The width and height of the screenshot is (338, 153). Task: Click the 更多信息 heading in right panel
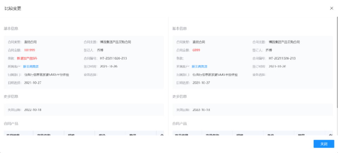(180, 97)
